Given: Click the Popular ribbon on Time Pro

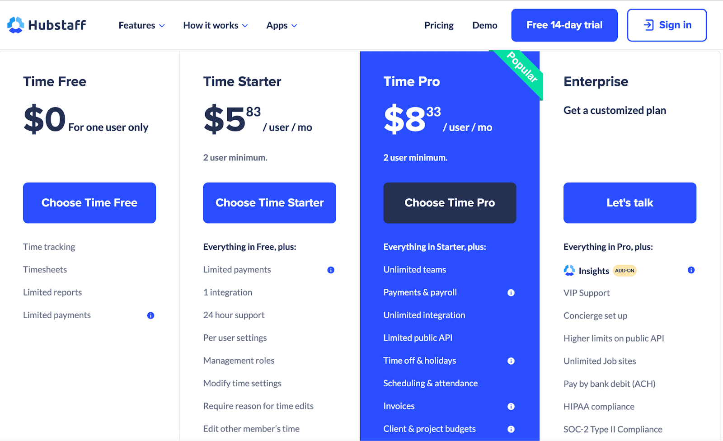Looking at the screenshot, I should tap(522, 67).
